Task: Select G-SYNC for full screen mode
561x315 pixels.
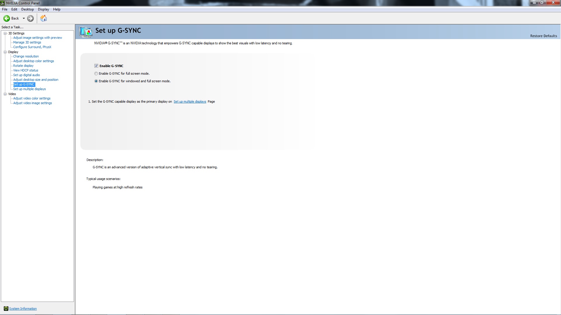Action: pyautogui.click(x=96, y=73)
